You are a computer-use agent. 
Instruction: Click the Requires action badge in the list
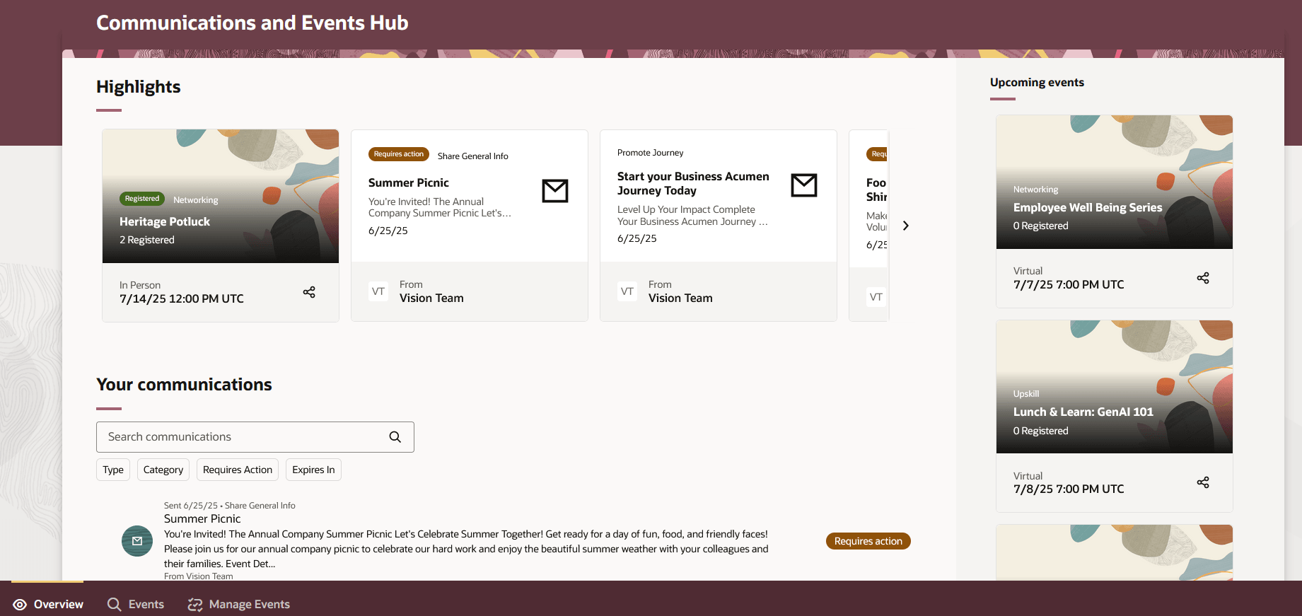pos(868,541)
